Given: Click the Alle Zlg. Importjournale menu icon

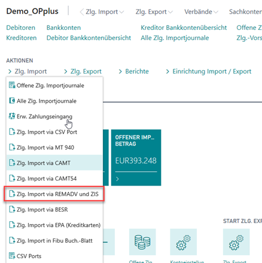Looking at the screenshot, I should coord(12,101).
